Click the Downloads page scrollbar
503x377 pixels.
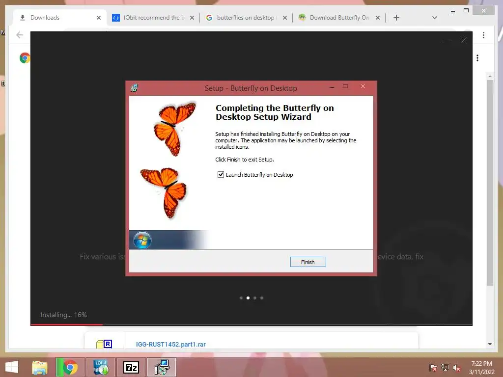click(490, 183)
